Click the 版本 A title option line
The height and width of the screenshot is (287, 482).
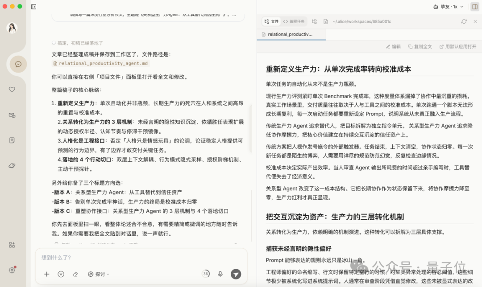click(x=117, y=193)
